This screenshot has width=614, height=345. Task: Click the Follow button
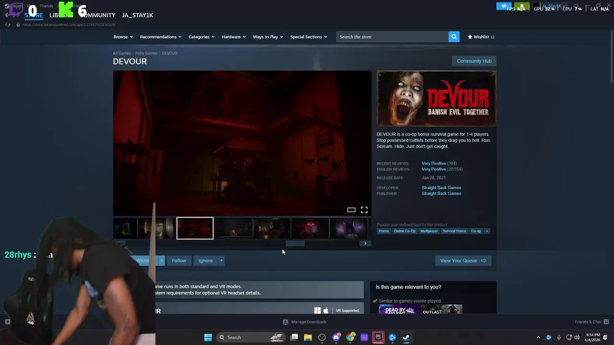[179, 261]
